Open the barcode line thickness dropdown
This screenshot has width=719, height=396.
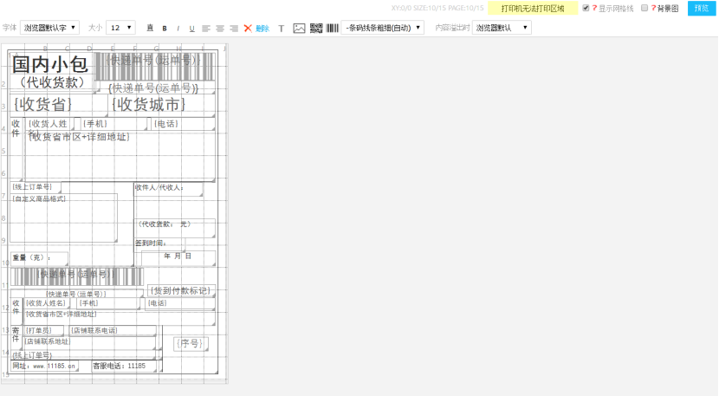382,28
